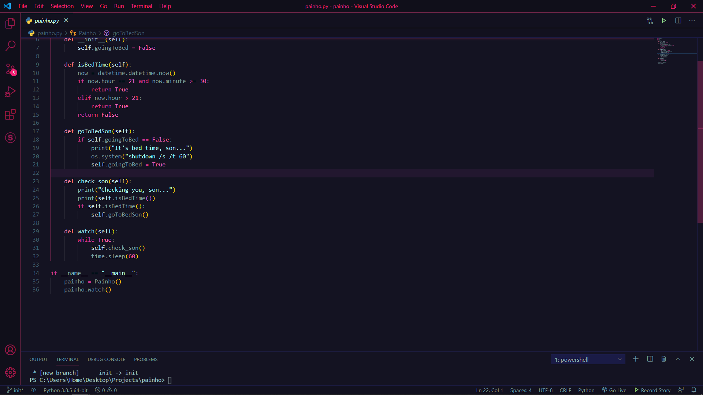Run the painho.py file with the play button
Screen dimensions: 703x395
point(664,20)
